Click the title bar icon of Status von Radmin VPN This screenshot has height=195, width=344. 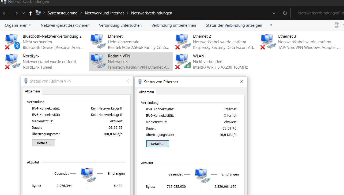click(x=26, y=81)
